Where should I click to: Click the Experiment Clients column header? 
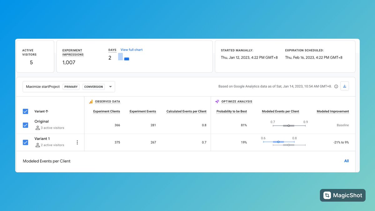(x=107, y=111)
